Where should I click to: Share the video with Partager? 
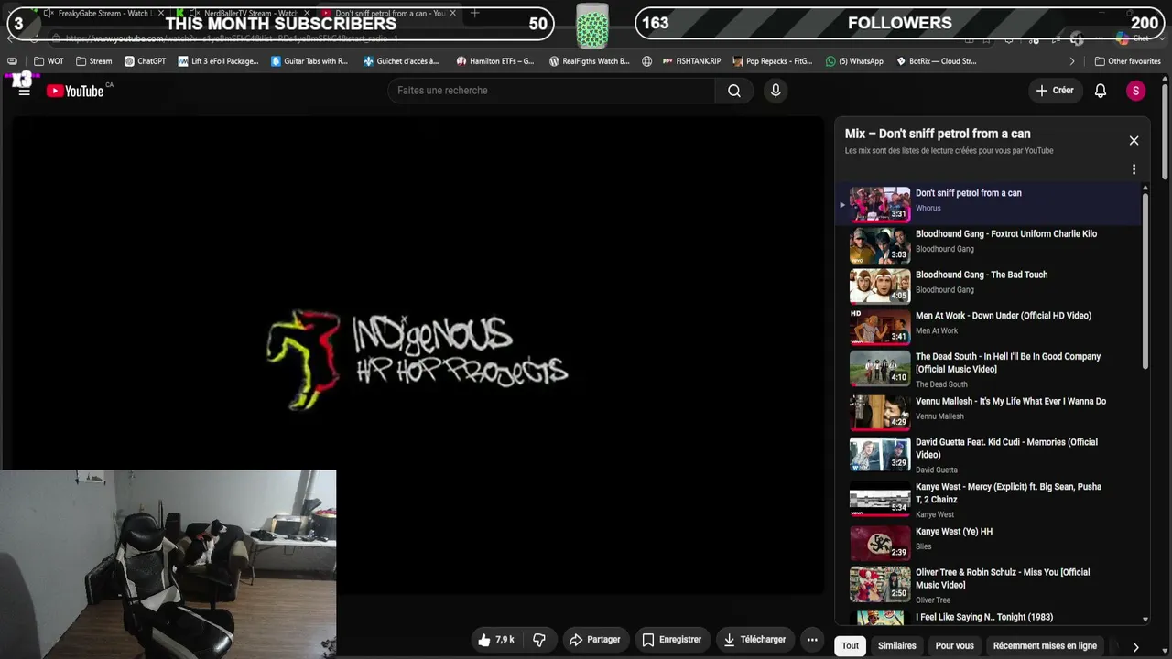click(x=594, y=640)
